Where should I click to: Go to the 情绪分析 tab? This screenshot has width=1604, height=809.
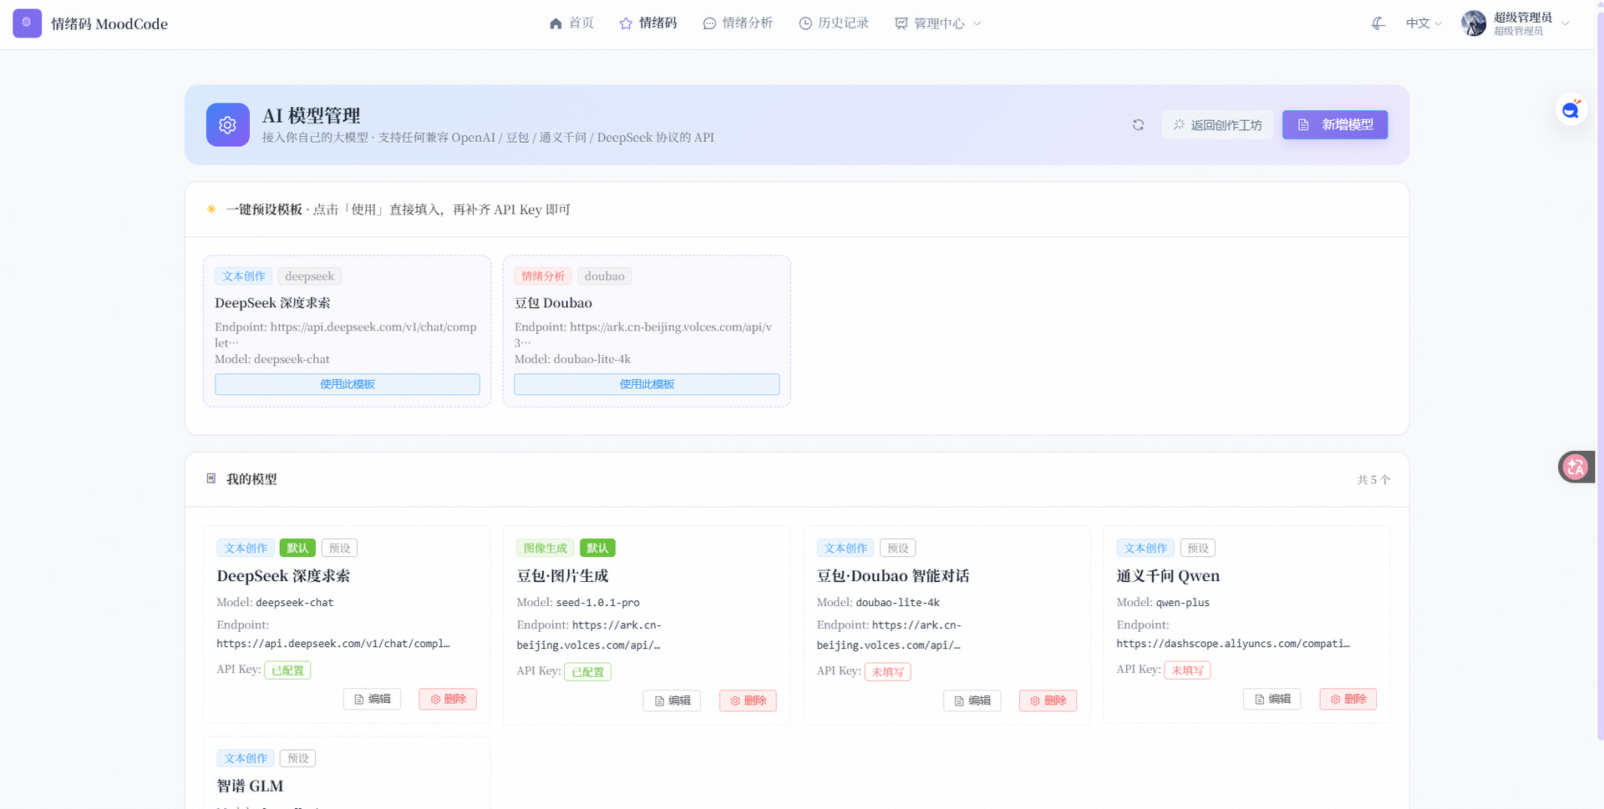click(738, 23)
